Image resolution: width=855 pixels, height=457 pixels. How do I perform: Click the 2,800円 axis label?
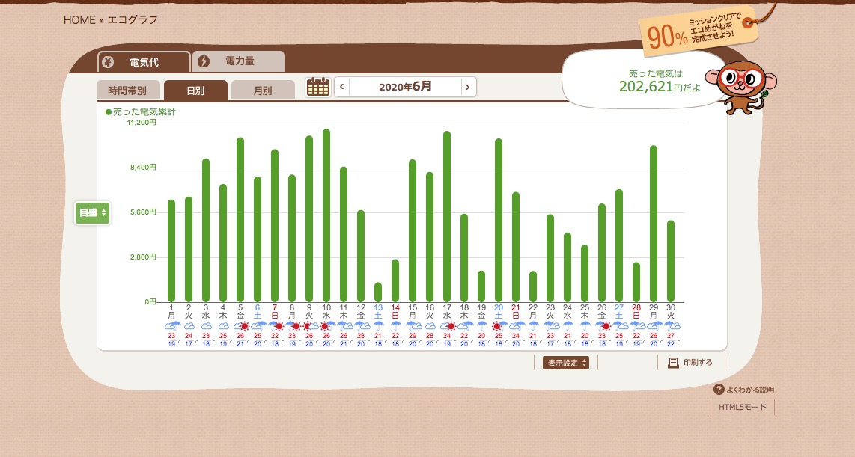143,257
